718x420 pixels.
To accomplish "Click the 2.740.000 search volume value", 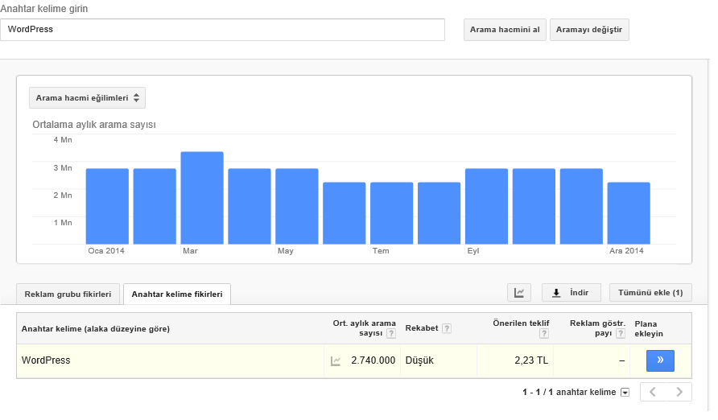I will (373, 360).
